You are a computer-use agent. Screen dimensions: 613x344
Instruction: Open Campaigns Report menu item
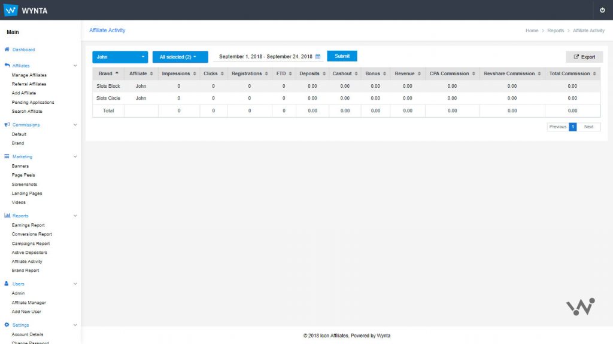[x=31, y=244]
